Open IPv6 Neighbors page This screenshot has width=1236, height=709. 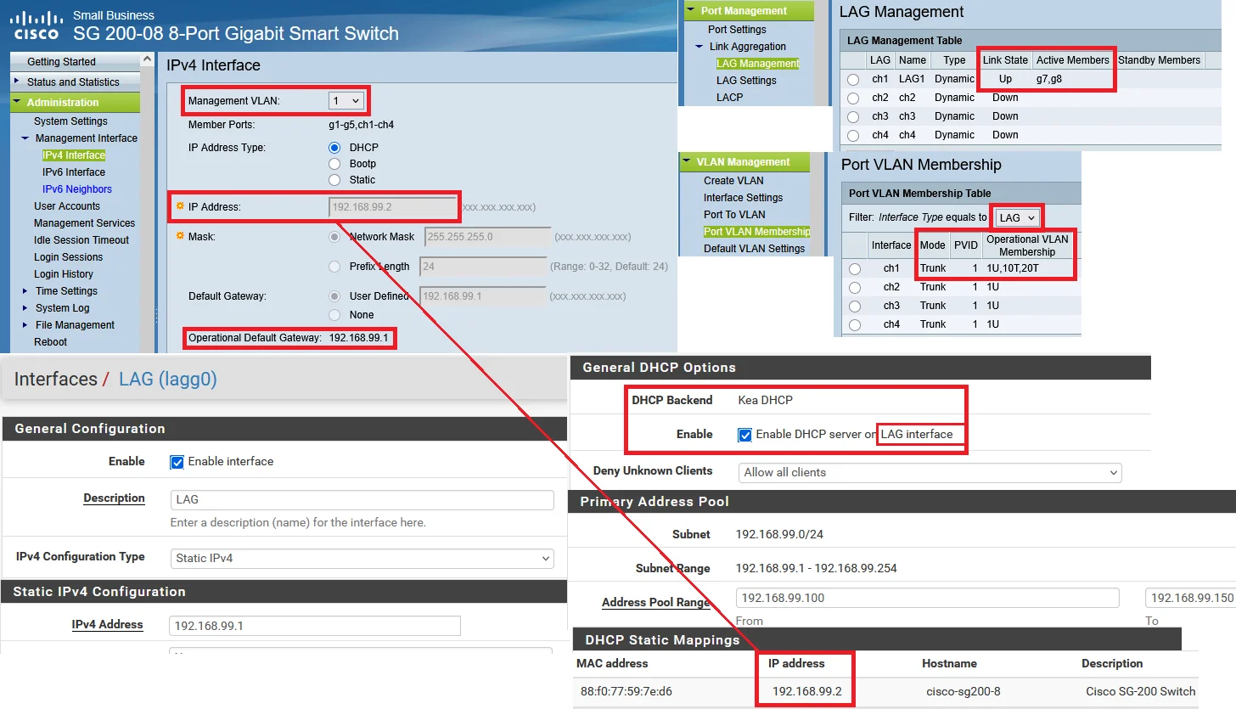coord(77,189)
